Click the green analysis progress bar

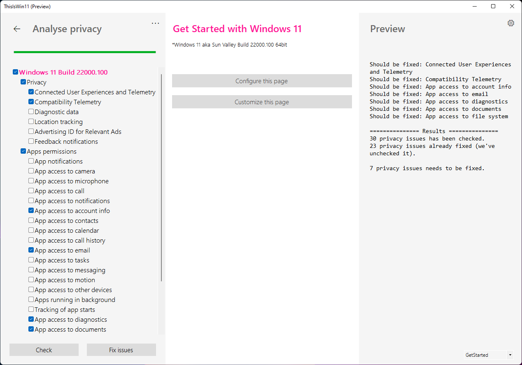[85, 52]
